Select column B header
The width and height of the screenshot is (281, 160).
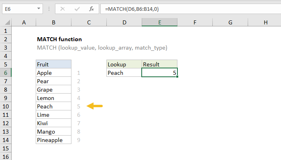(53, 23)
